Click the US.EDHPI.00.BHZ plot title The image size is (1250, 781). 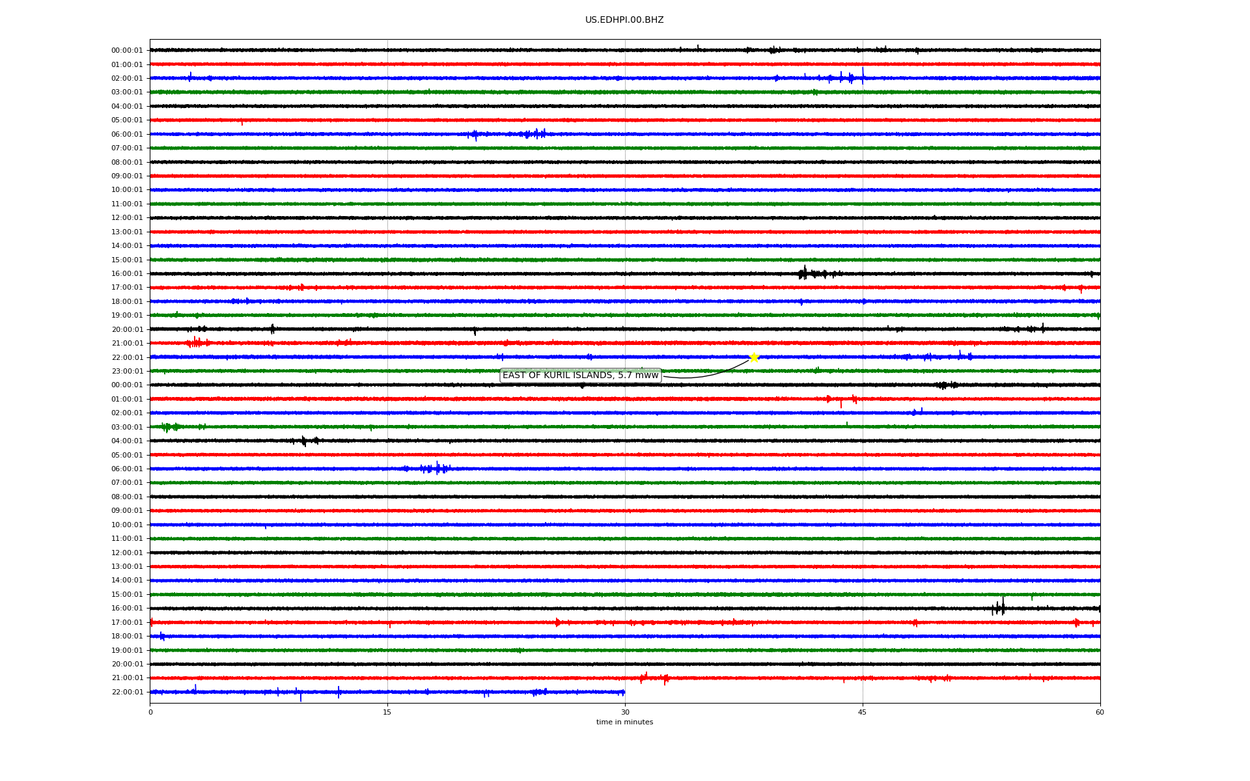coord(624,20)
